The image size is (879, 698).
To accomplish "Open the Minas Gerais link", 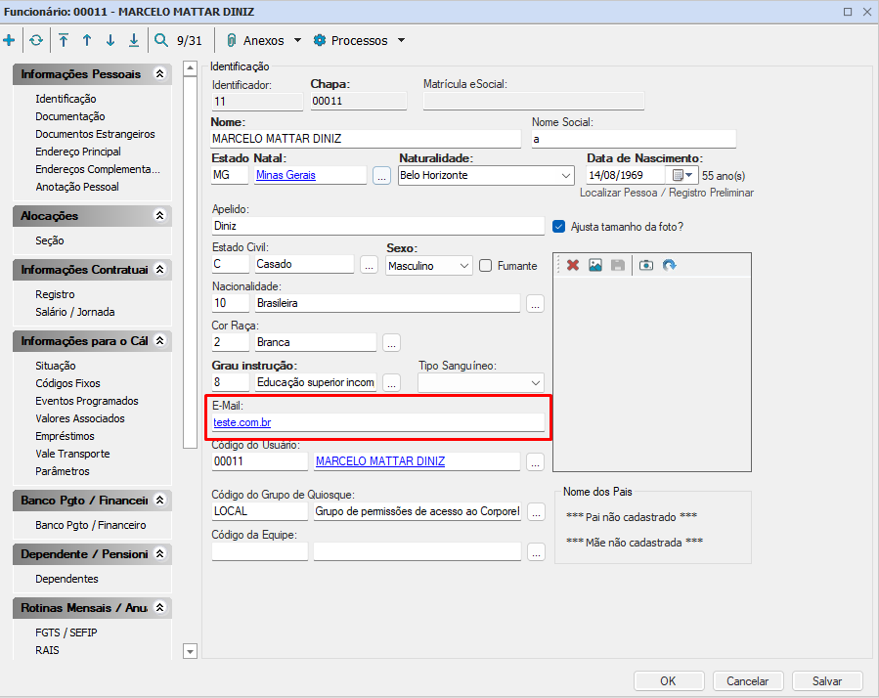I will coord(286,176).
